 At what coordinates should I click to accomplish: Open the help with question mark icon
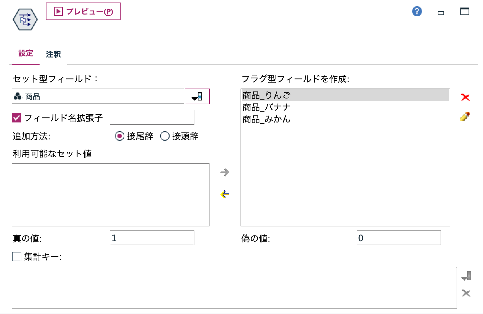point(416,11)
